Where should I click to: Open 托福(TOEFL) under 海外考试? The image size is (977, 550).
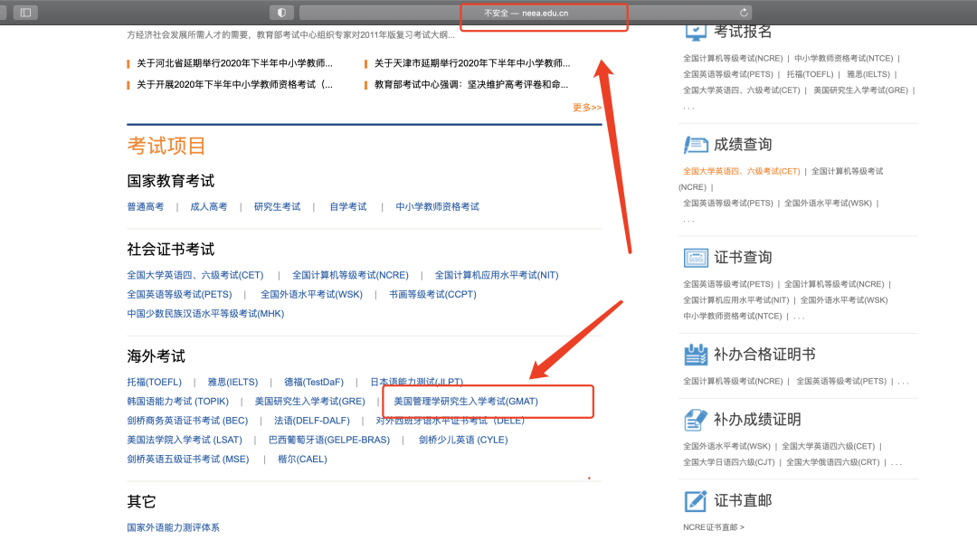tap(155, 382)
